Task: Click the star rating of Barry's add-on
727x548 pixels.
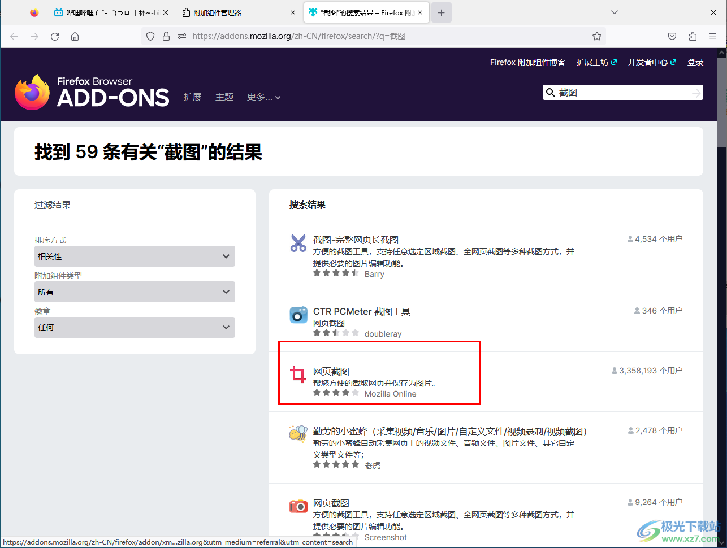Action: click(336, 273)
